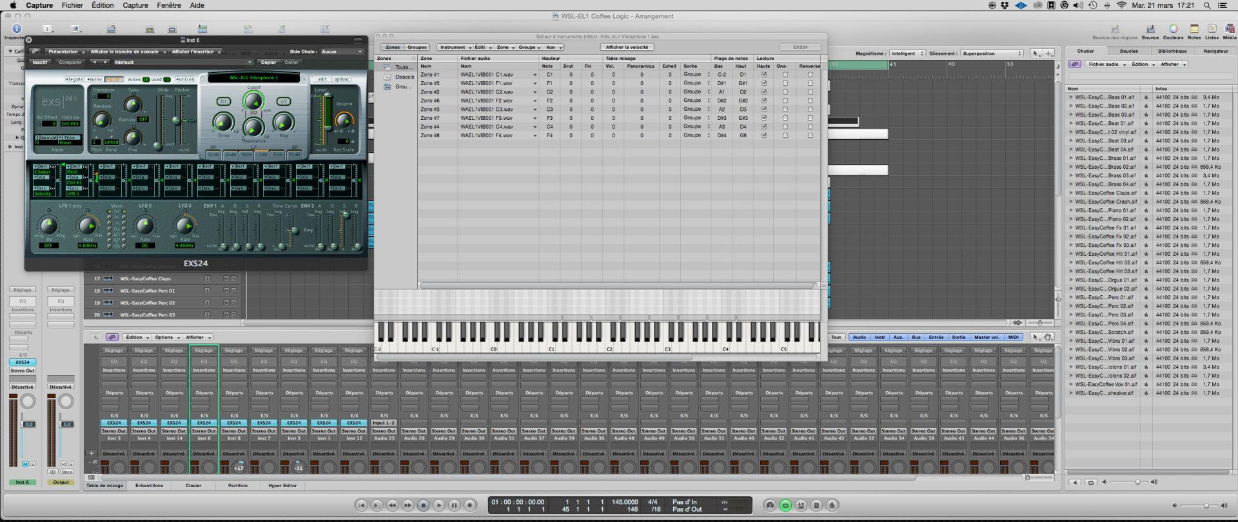Image resolution: width=1238 pixels, height=522 pixels.
Task: Click the pause transport button
Action: pyautogui.click(x=454, y=505)
